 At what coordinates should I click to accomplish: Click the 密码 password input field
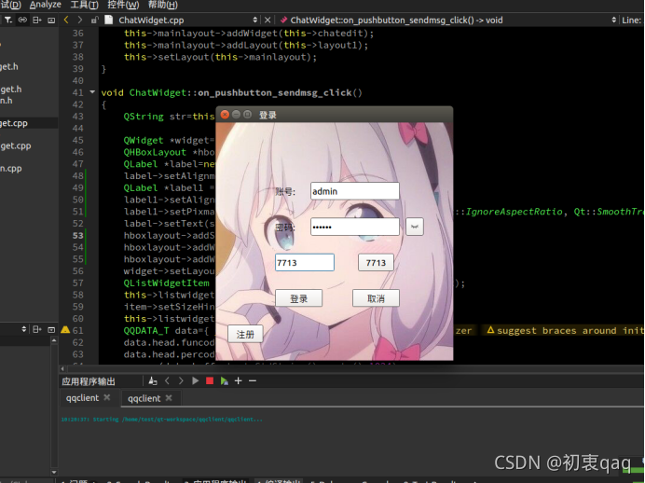pos(354,227)
